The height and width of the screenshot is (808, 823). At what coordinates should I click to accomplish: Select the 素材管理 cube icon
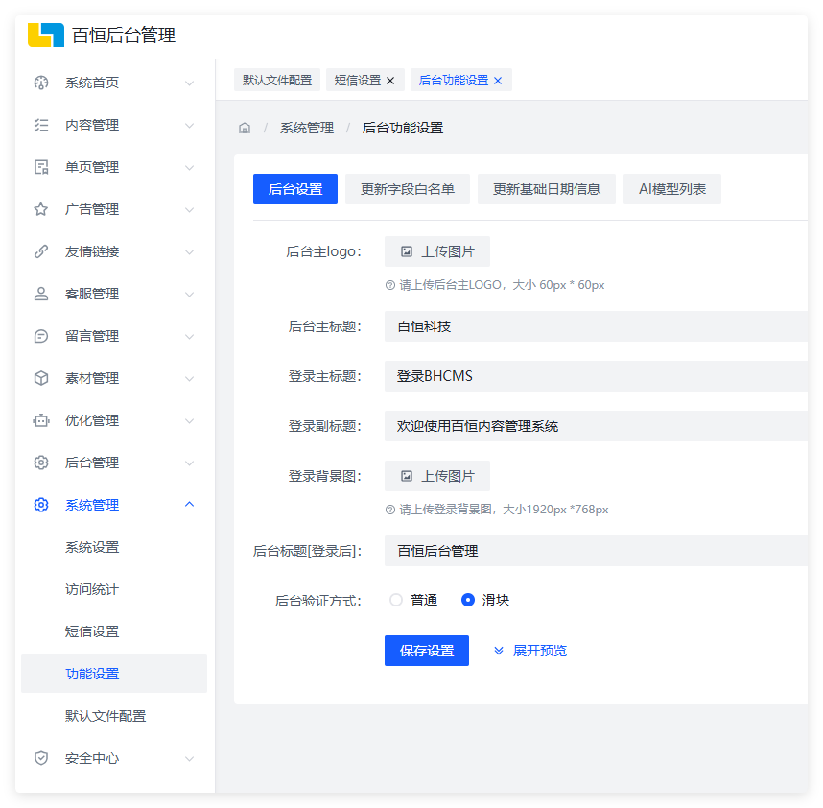point(40,378)
